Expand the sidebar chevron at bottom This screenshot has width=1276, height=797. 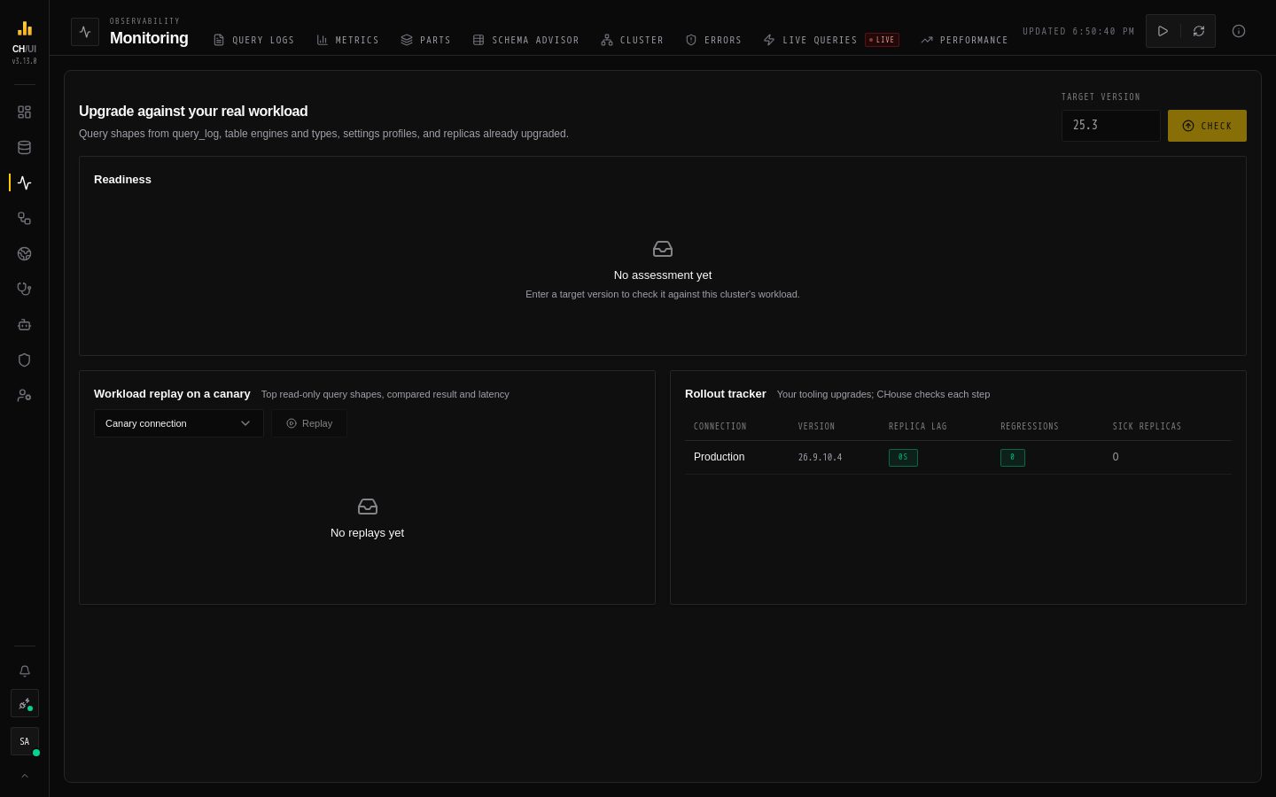pyautogui.click(x=24, y=776)
